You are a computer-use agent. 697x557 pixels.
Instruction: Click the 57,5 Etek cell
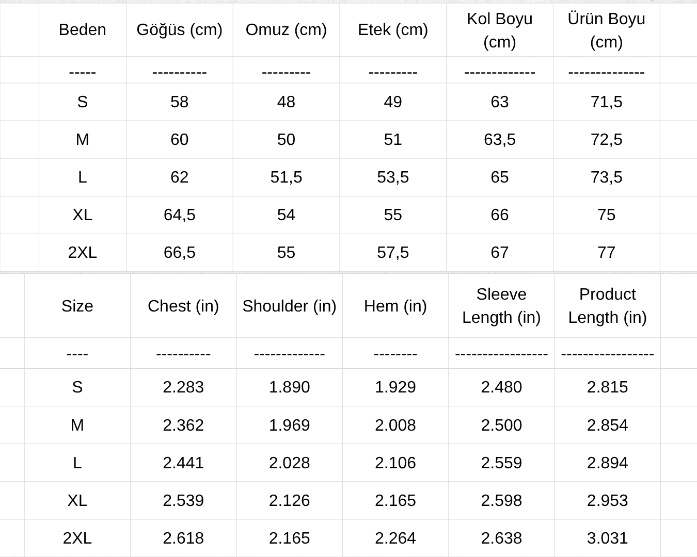[392, 252]
